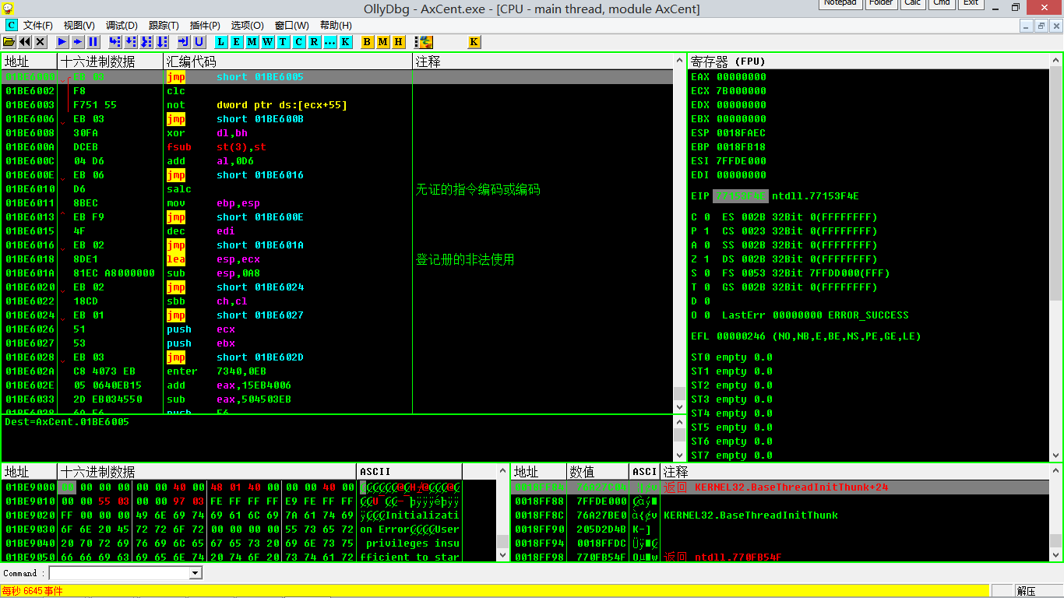Click the Cmd button in title bar

point(942,4)
